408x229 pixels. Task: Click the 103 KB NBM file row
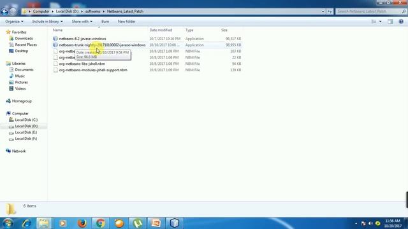147,51
